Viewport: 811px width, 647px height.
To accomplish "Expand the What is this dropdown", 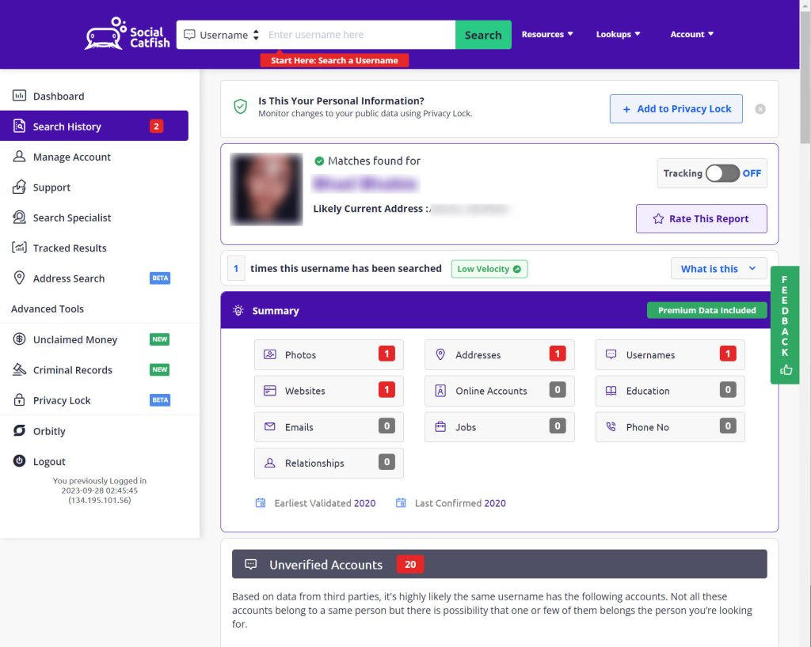I will tap(718, 268).
